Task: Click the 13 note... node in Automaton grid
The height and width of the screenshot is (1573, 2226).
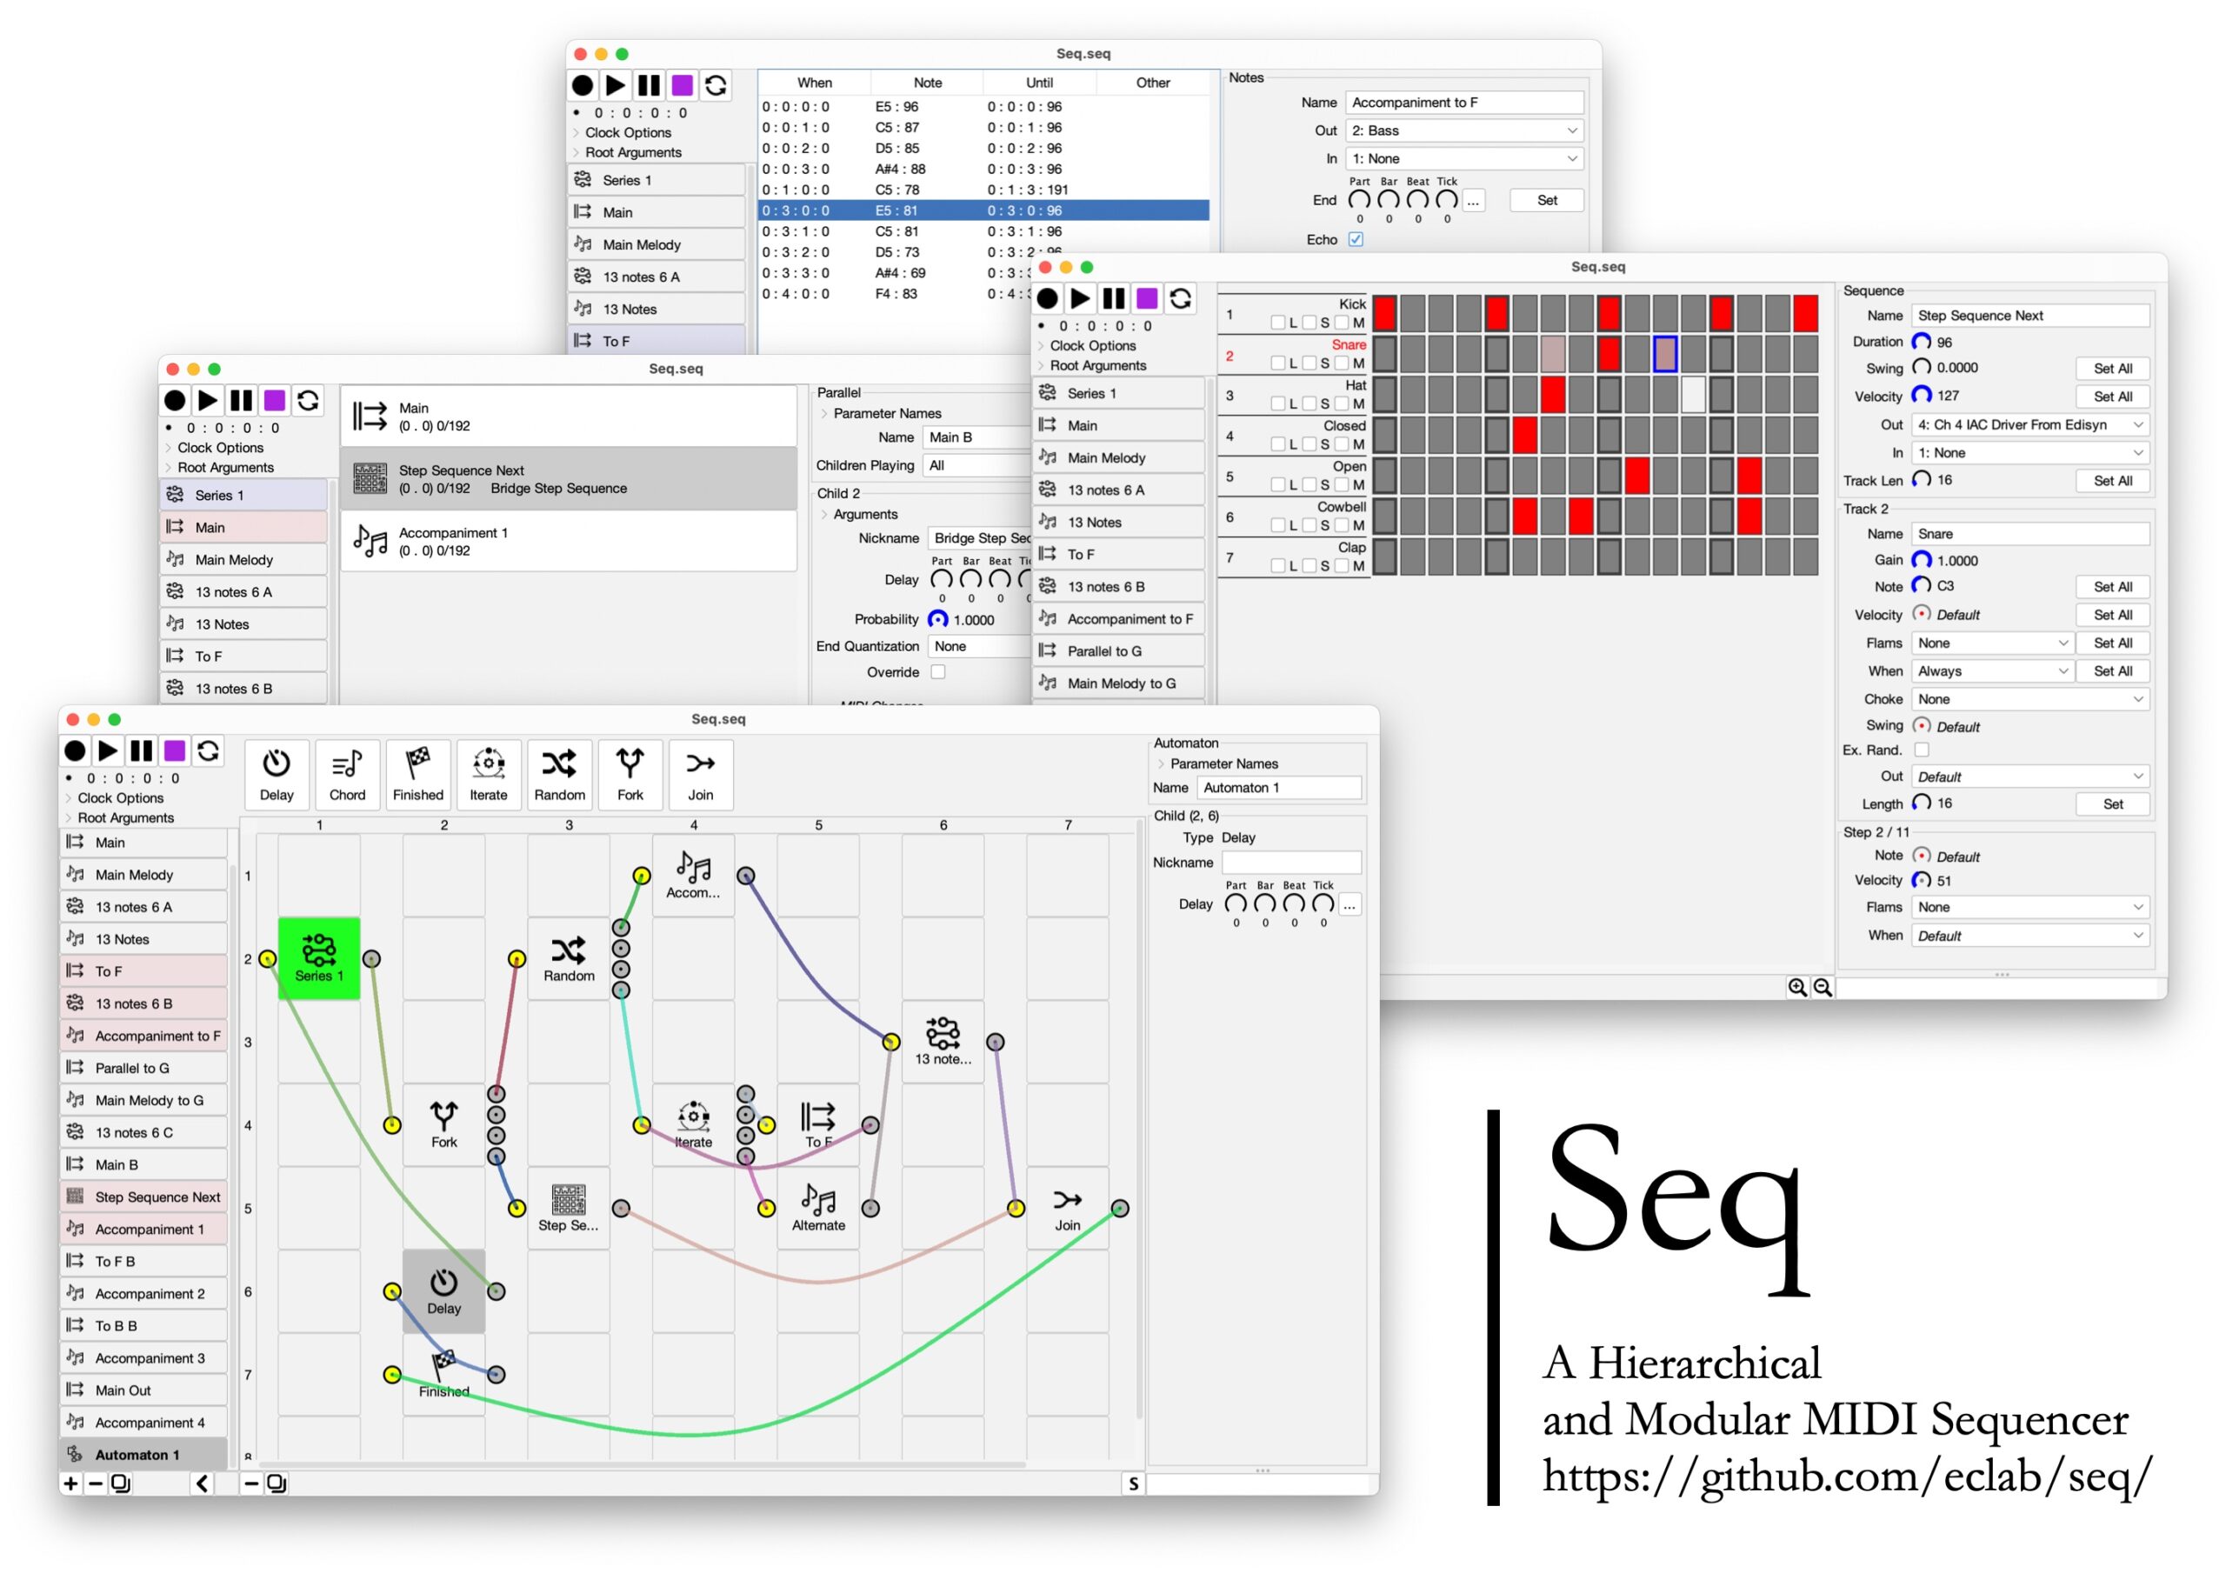Action: coord(943,1042)
